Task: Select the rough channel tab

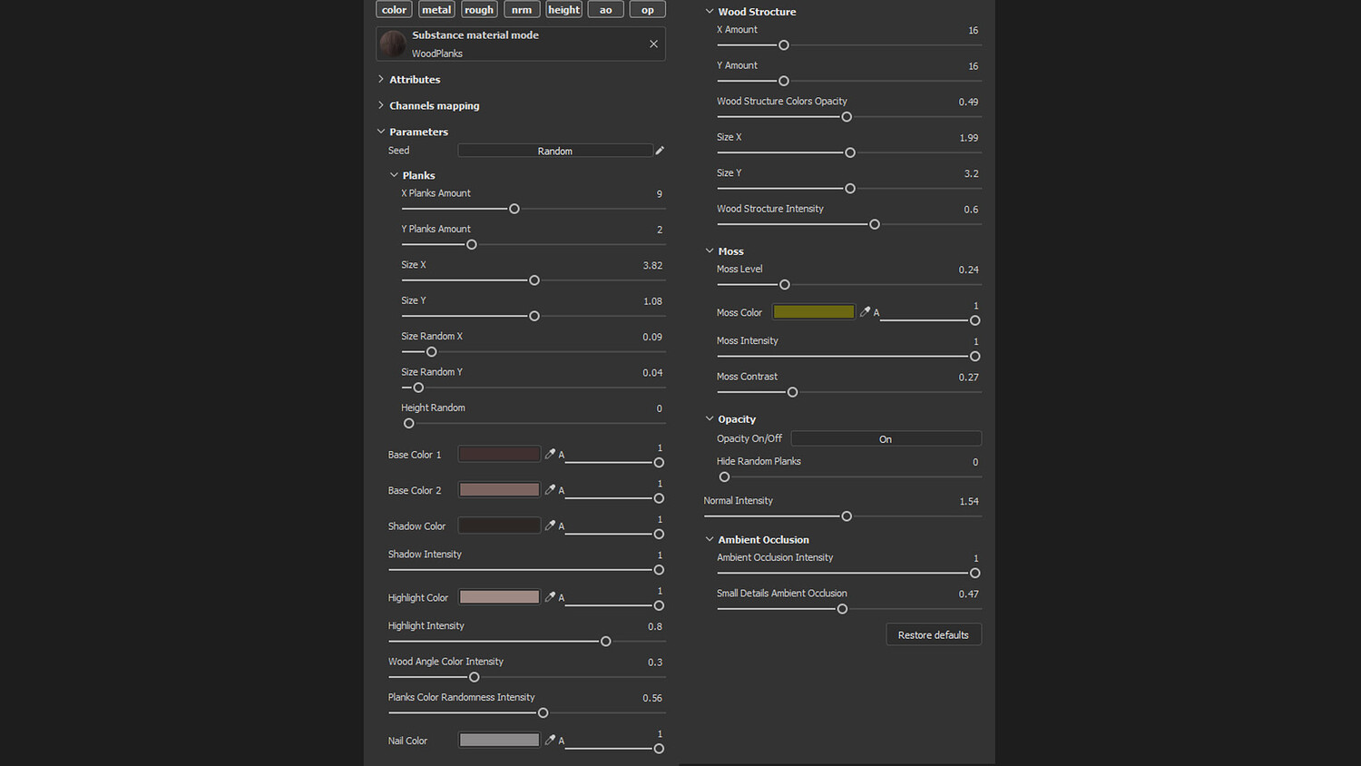Action: click(478, 10)
